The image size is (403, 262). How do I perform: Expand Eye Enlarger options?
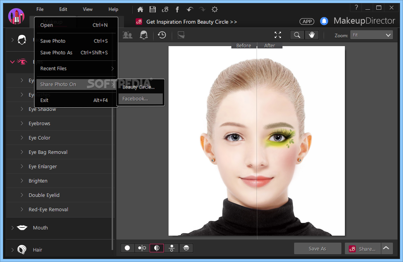point(22,167)
